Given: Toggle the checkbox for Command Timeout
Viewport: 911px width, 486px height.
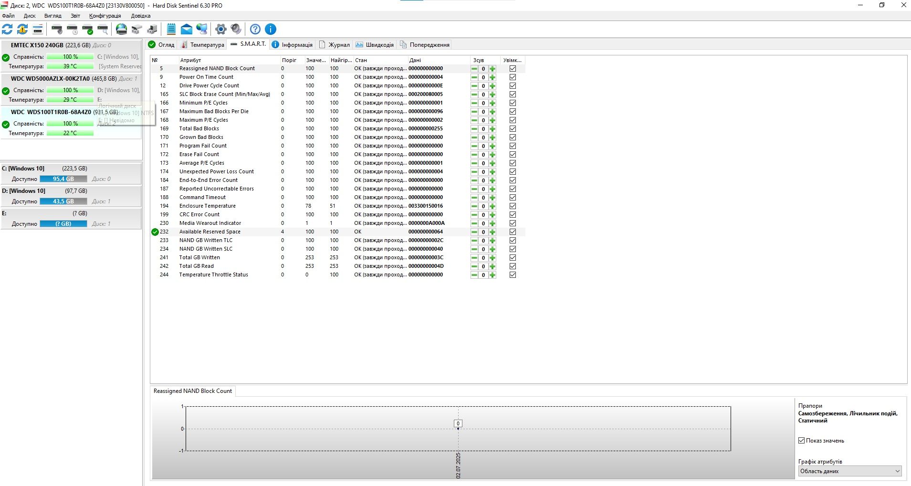Looking at the screenshot, I should click(x=513, y=198).
